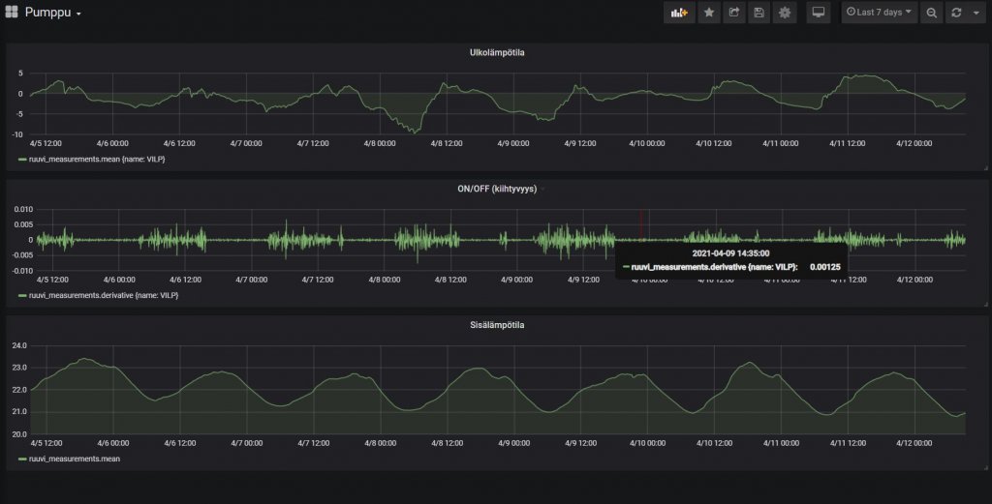Open the ON/OFF (kiihtyvyys) panel title menu
This screenshot has height=504, width=992.
pos(495,189)
